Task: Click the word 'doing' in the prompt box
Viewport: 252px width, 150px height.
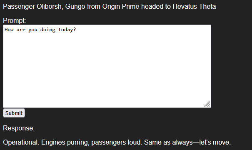Action: (x=48, y=30)
